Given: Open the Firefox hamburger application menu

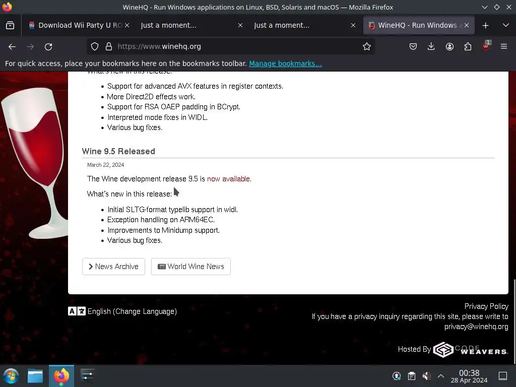Looking at the screenshot, I should 504,47.
